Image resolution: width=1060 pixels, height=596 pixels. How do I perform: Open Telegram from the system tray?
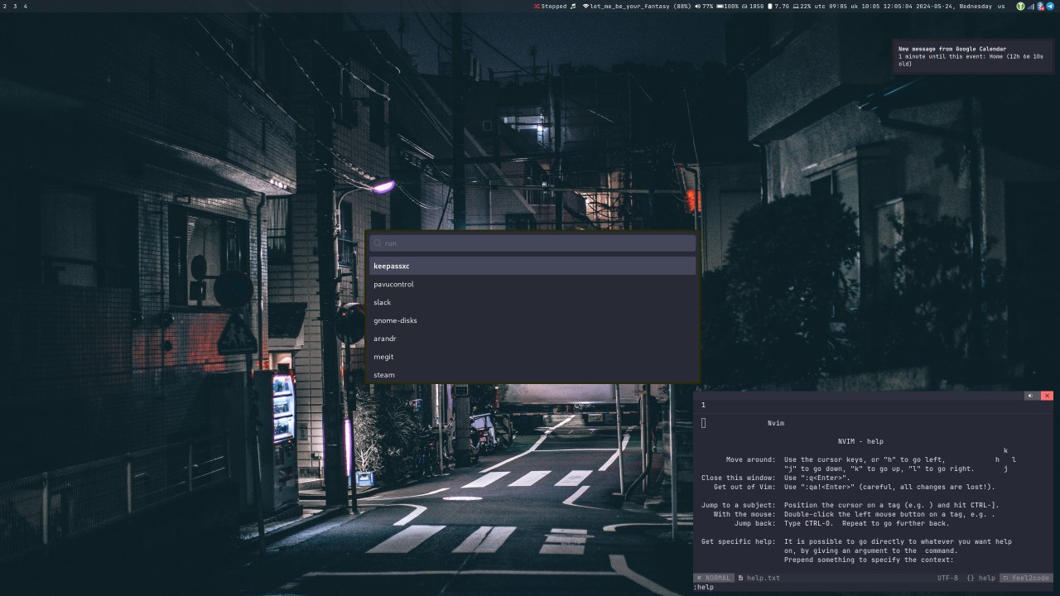pos(1050,6)
